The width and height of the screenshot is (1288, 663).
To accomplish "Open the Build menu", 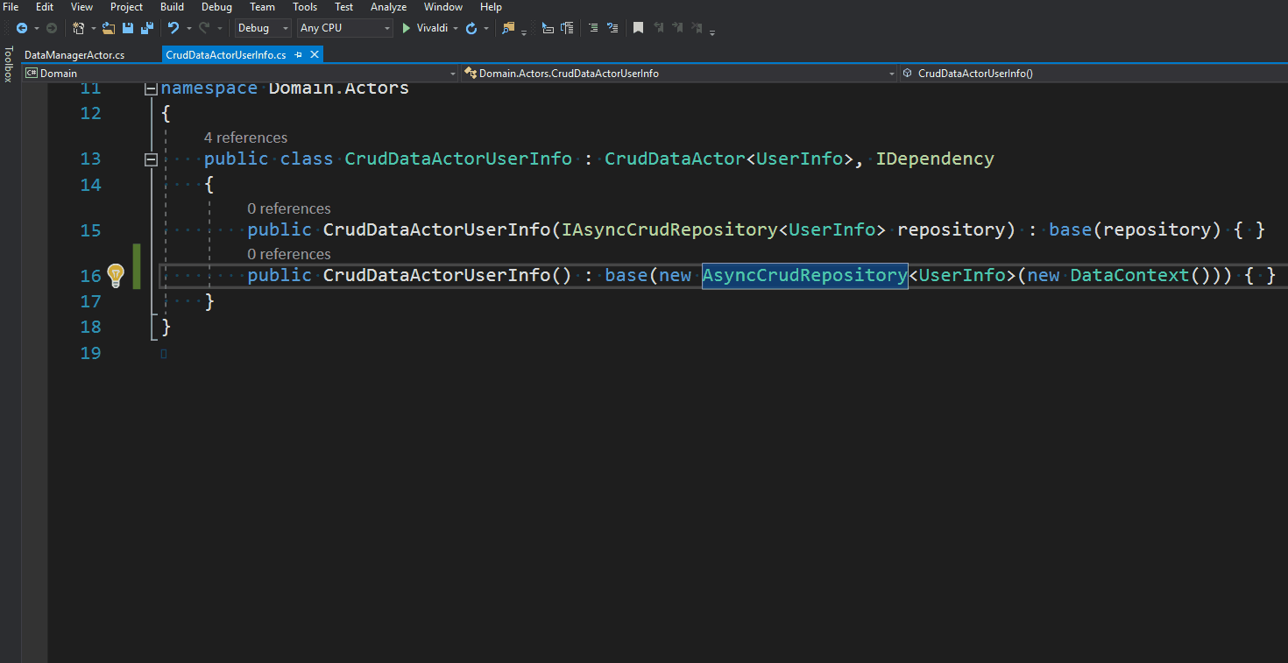I will click(x=172, y=7).
